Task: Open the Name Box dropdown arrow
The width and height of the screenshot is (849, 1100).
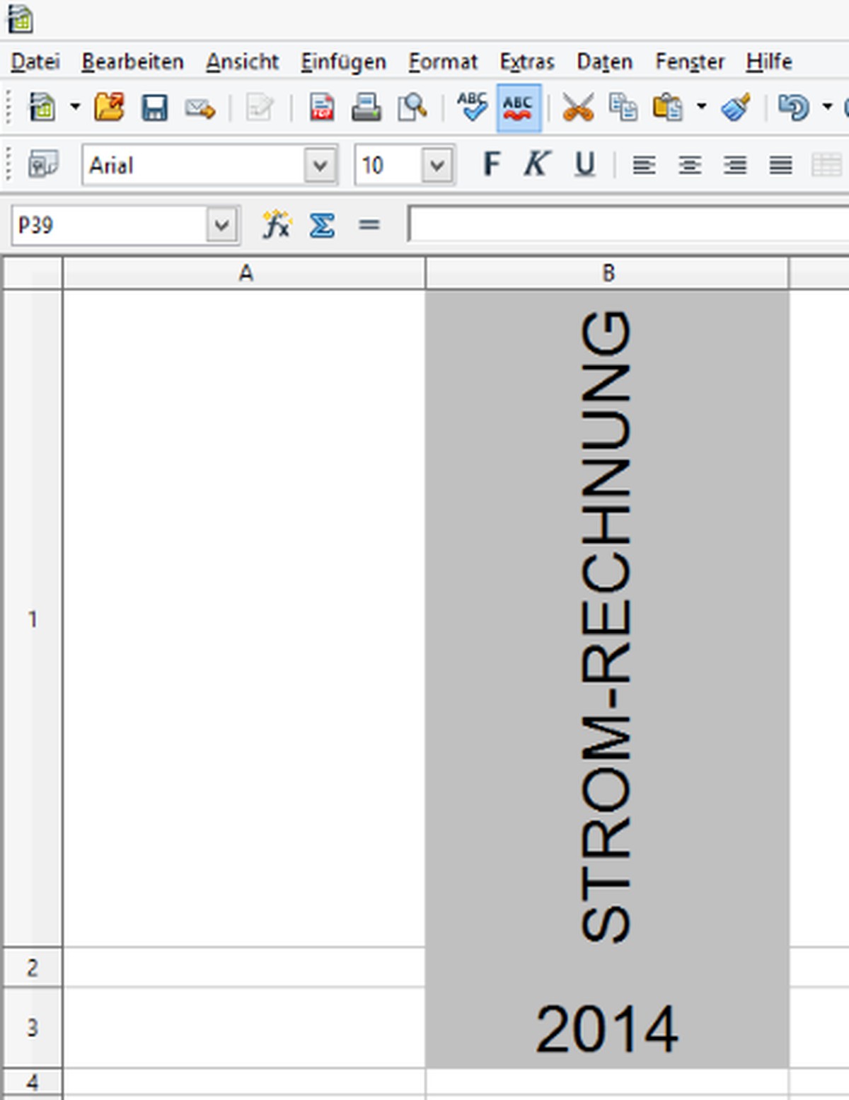Action: point(222,226)
